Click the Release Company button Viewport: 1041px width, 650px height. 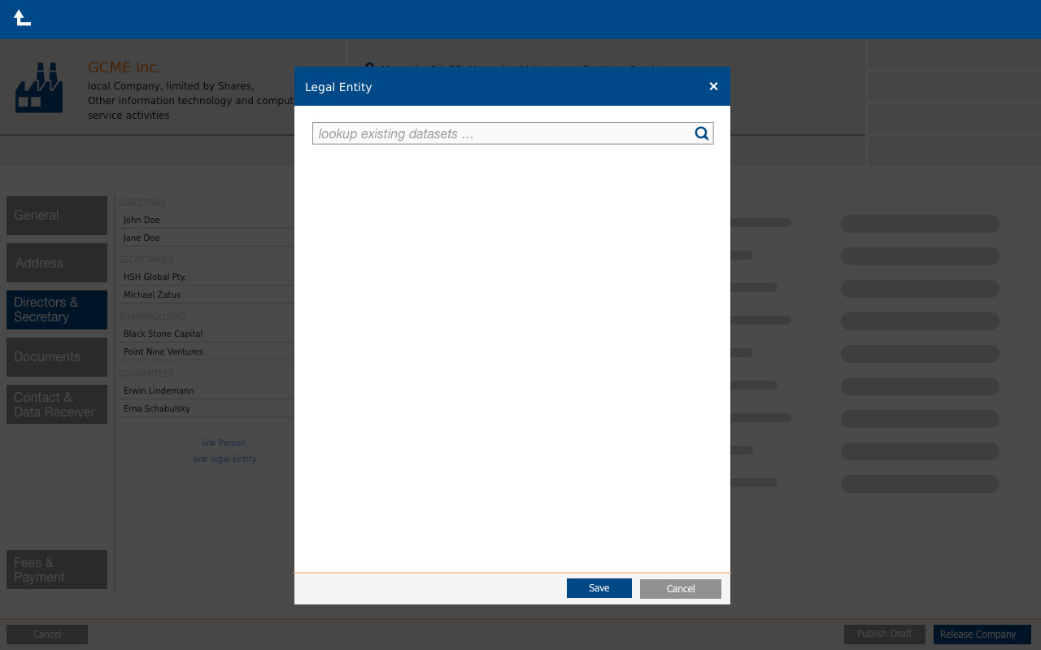pyautogui.click(x=982, y=635)
